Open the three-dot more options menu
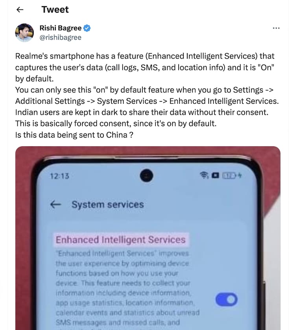 click(276, 28)
